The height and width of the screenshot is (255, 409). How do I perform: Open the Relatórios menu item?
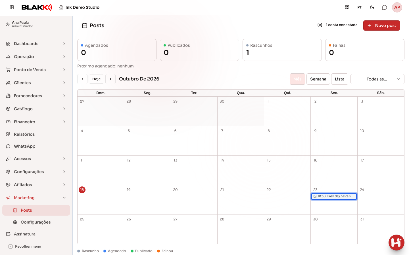36,134
